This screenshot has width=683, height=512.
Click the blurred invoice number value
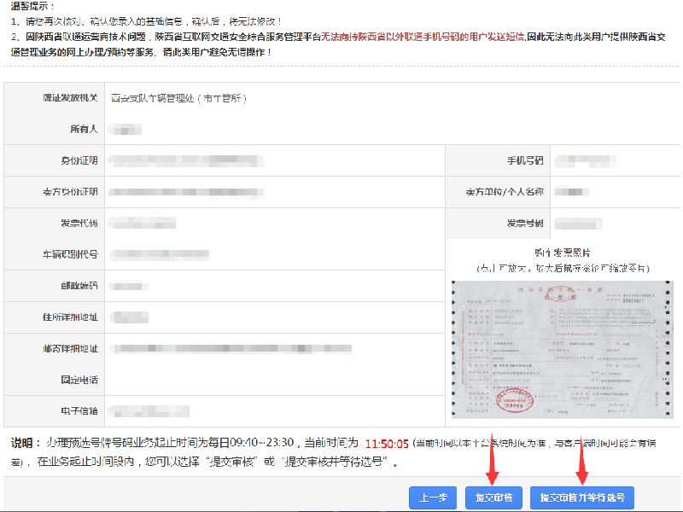tap(578, 224)
